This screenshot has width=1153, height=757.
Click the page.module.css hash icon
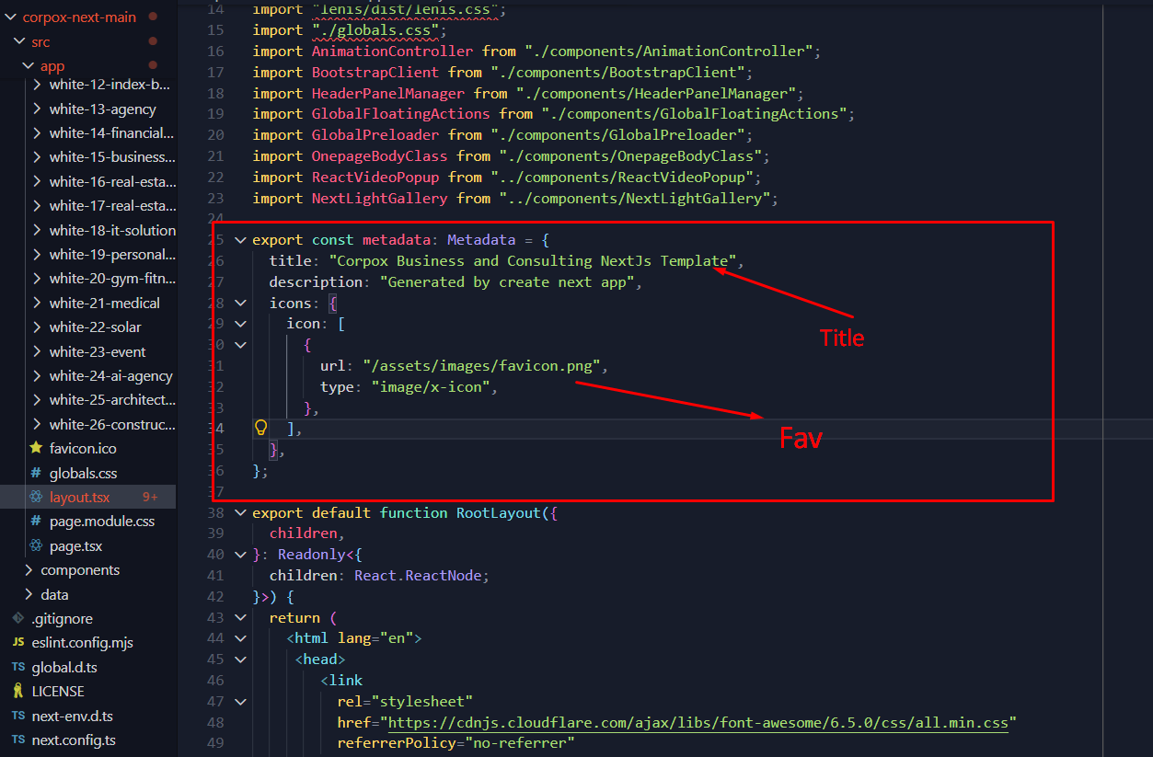point(36,522)
